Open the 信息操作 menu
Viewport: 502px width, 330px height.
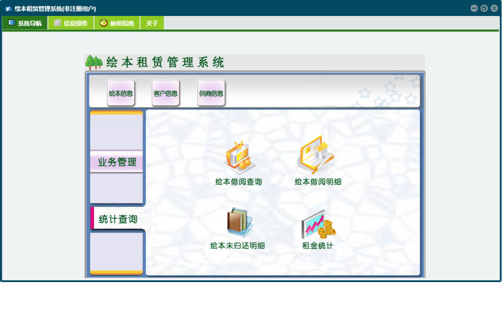(71, 23)
